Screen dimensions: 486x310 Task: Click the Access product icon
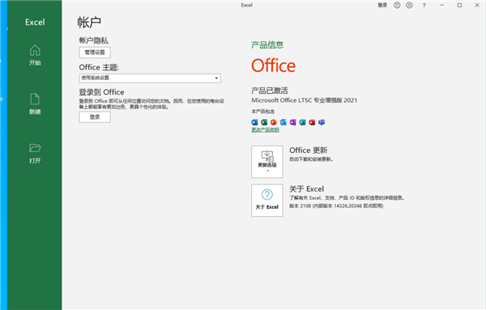click(312, 122)
